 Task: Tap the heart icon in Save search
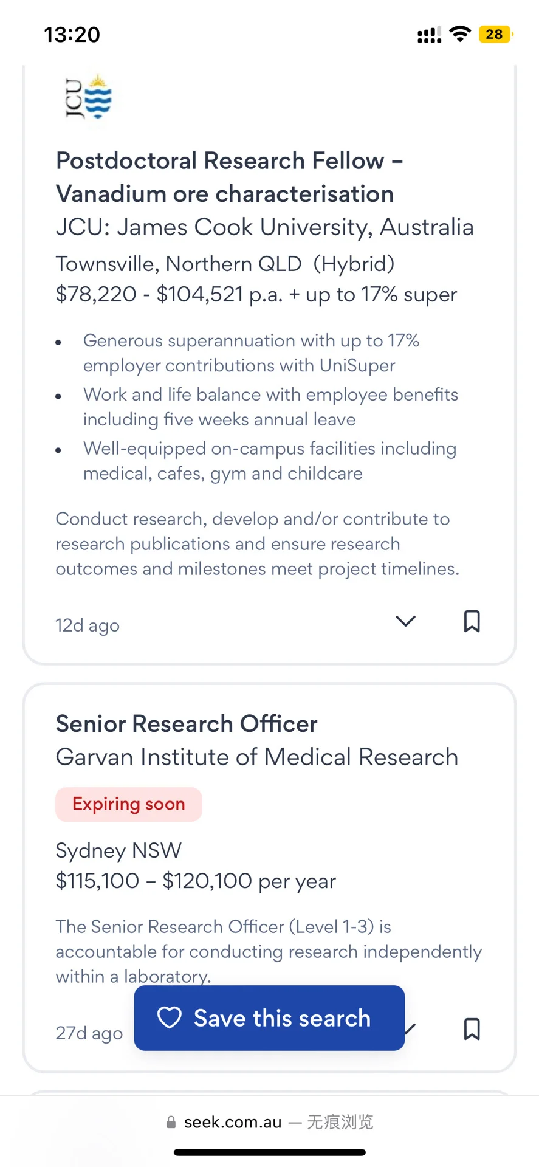(x=170, y=1018)
